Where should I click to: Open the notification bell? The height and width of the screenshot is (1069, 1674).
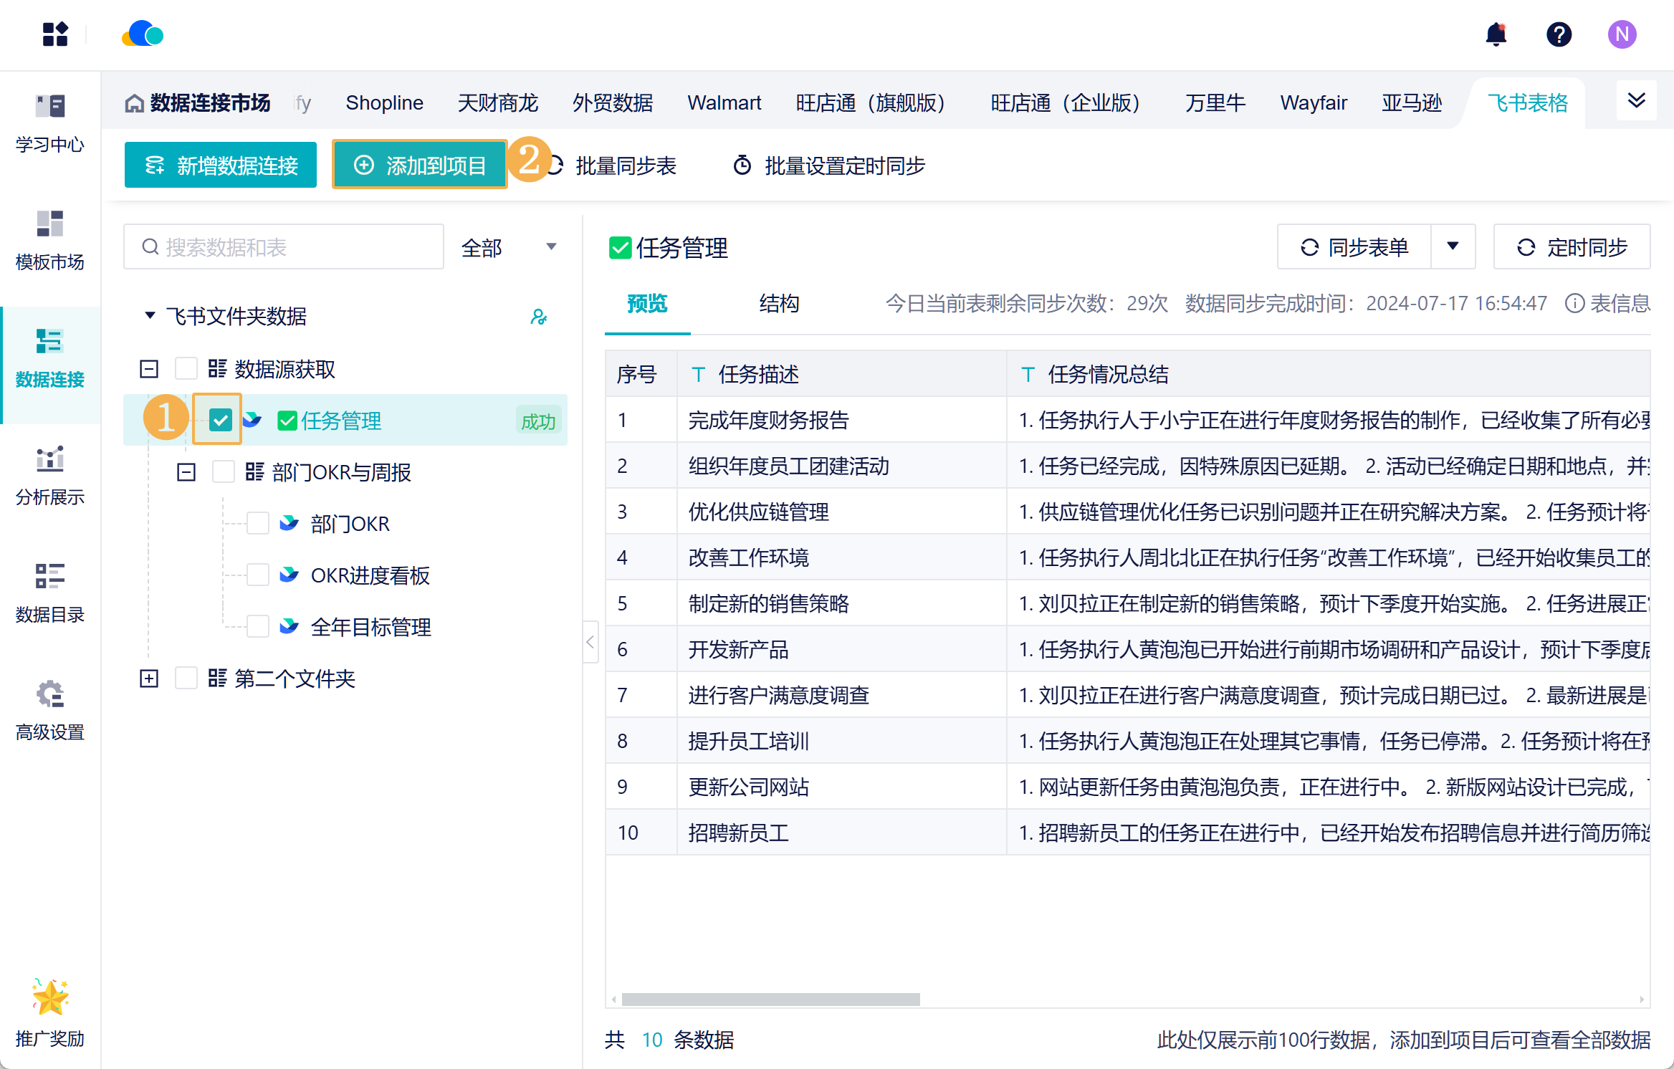(x=1496, y=34)
